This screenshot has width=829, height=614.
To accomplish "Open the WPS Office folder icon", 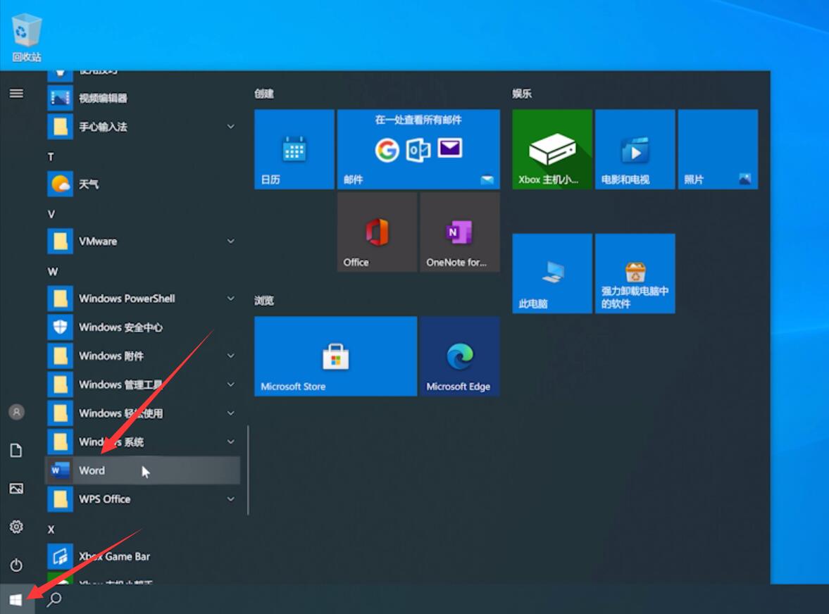I will coord(61,499).
